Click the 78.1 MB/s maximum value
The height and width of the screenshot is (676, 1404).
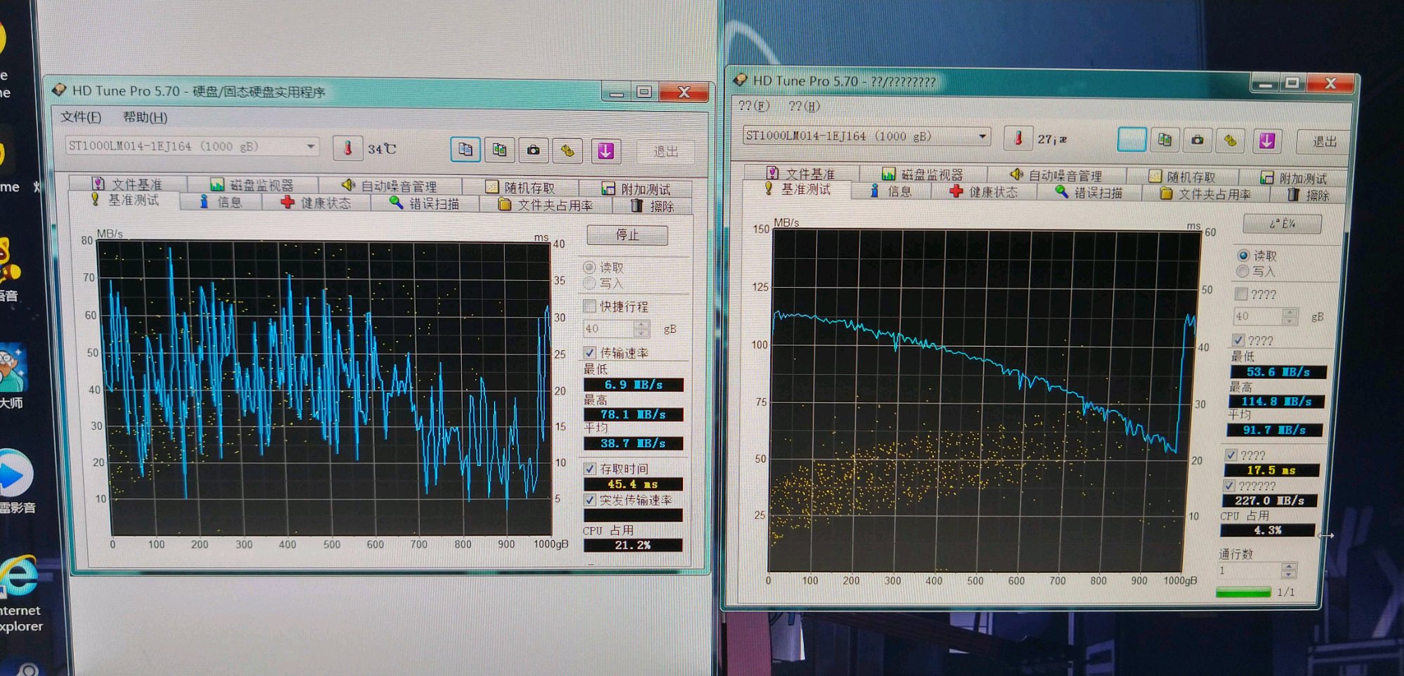pyautogui.click(x=633, y=414)
